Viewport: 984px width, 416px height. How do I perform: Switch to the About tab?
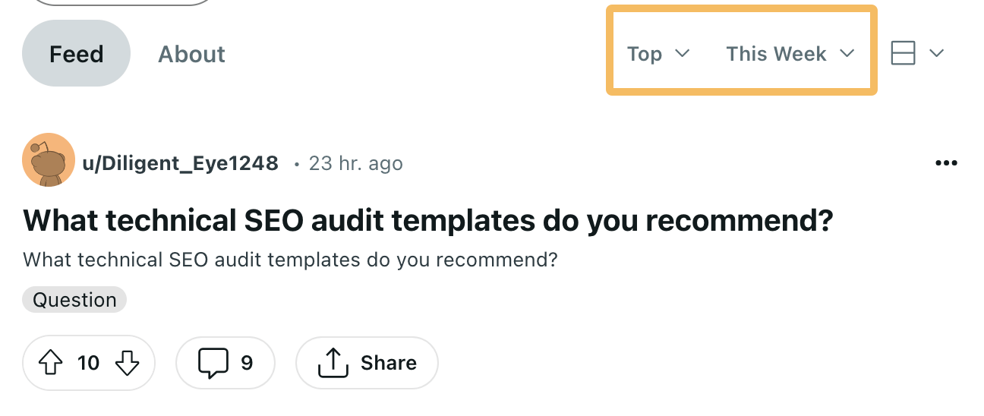[191, 54]
